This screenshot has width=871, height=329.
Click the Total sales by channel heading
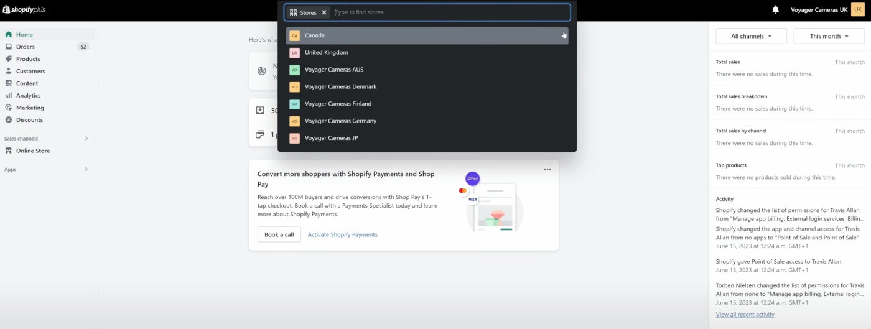740,131
